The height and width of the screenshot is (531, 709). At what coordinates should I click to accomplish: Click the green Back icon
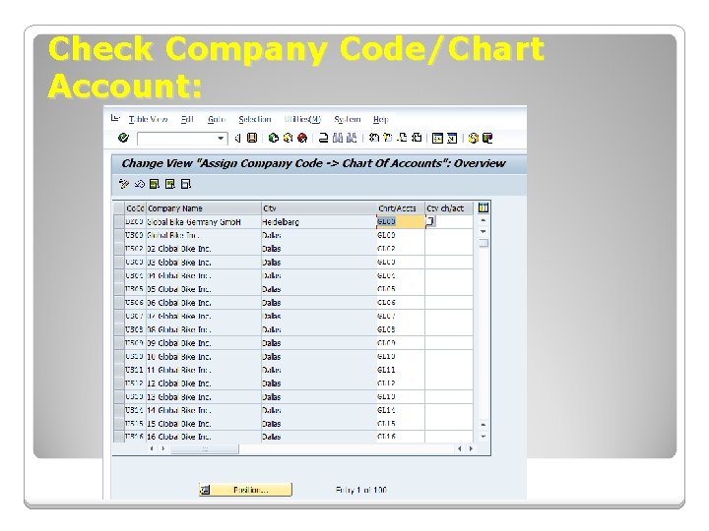[273, 139]
